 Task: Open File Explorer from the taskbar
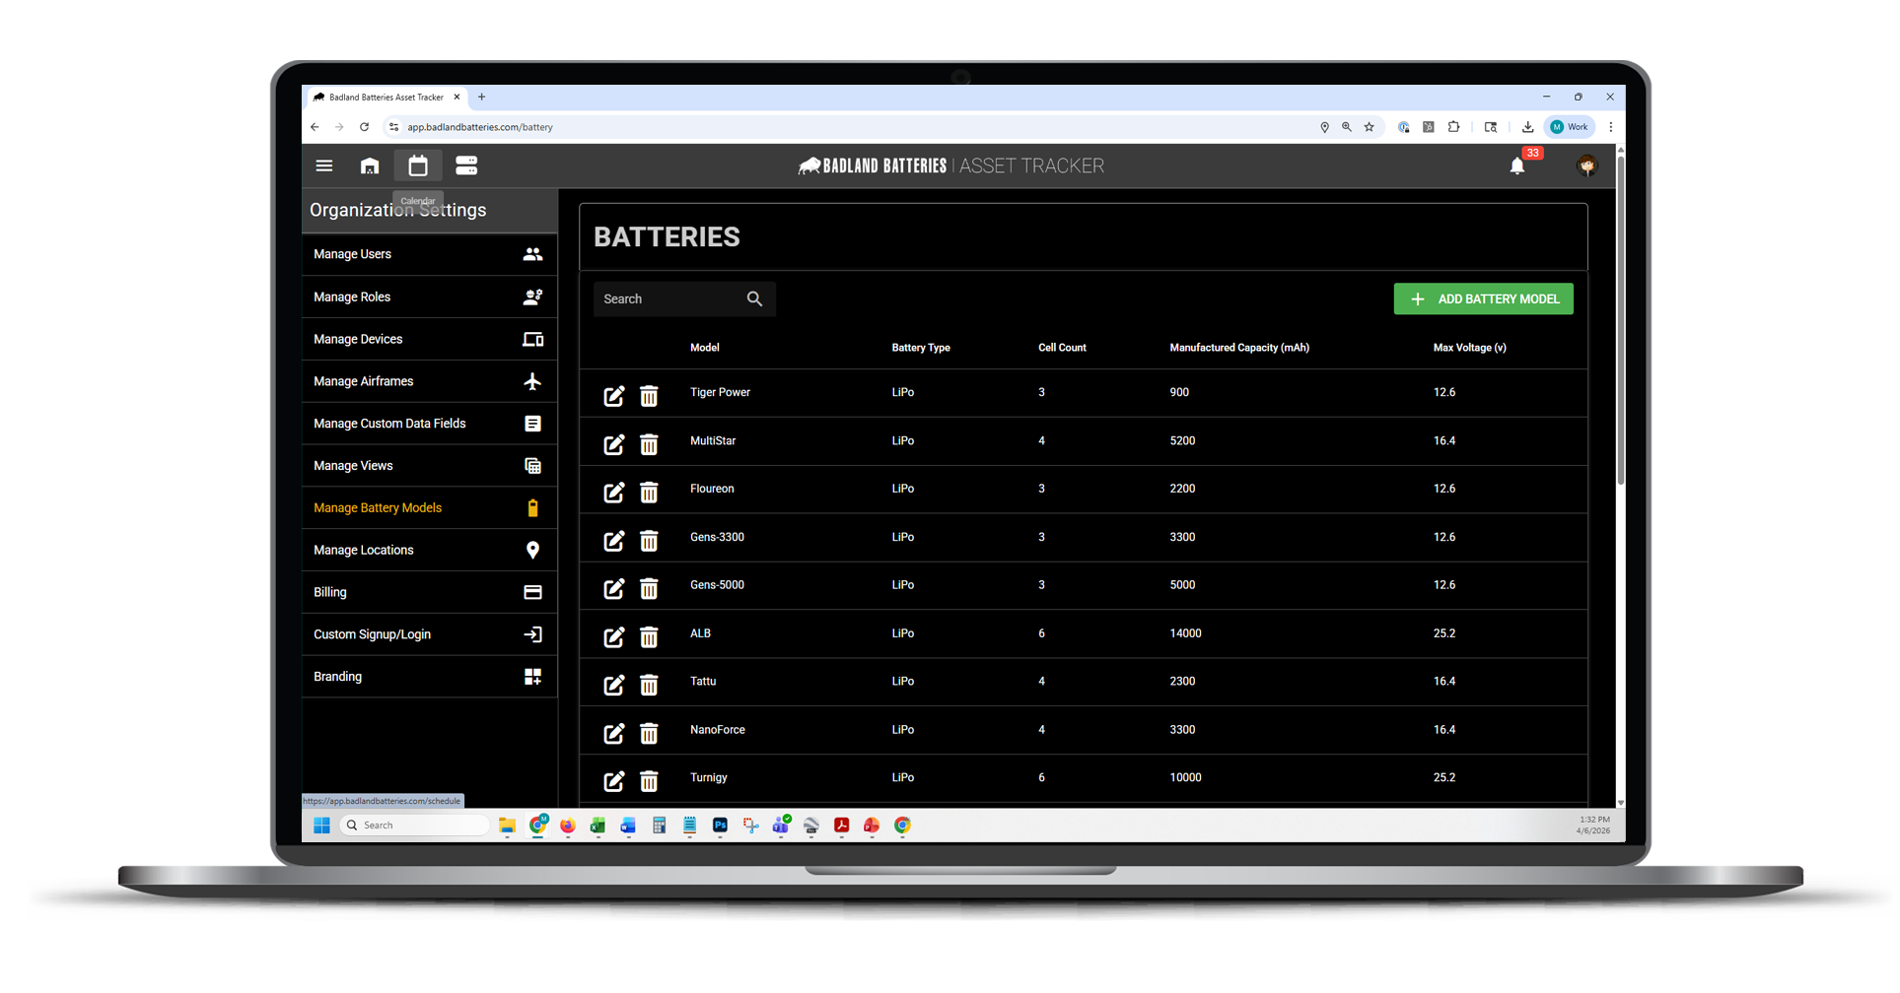[x=507, y=826]
